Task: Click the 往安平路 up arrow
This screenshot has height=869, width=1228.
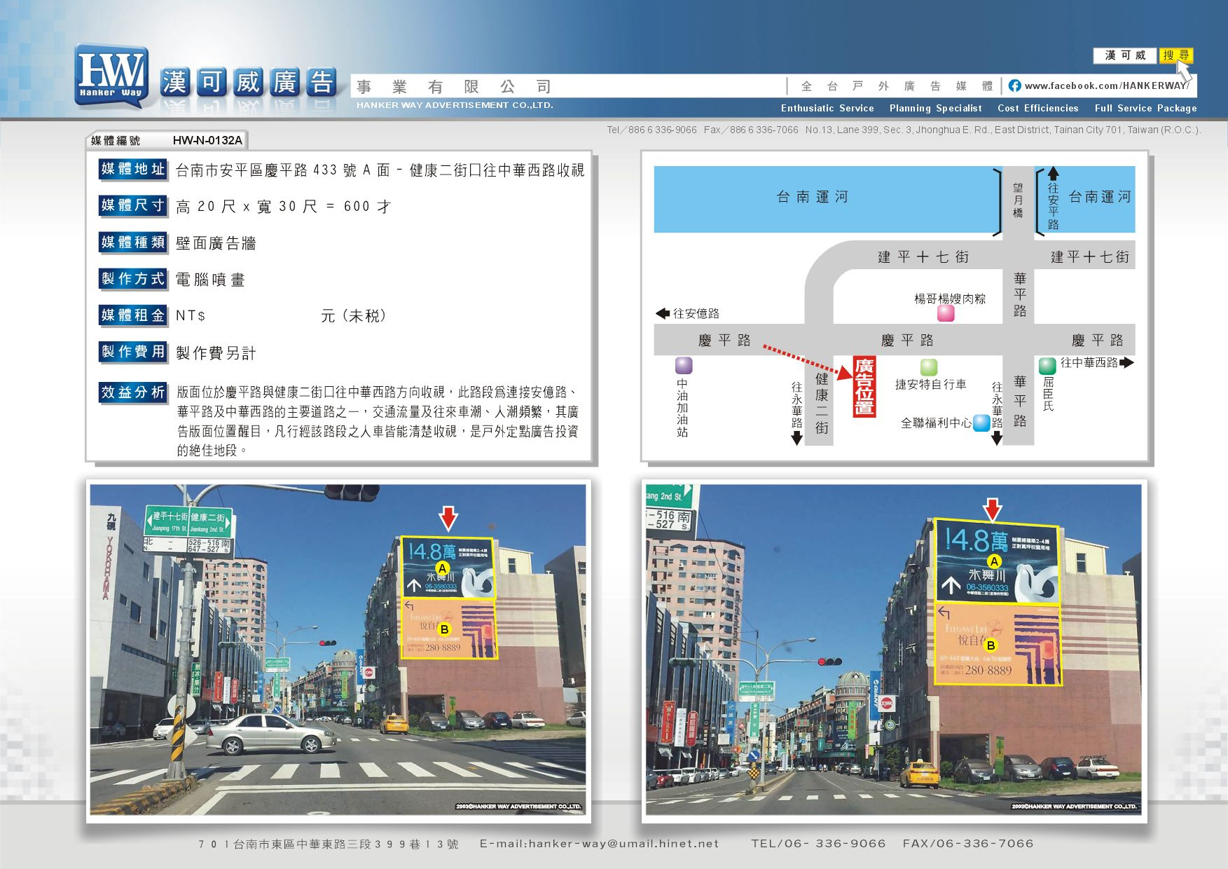Action: [x=1053, y=174]
